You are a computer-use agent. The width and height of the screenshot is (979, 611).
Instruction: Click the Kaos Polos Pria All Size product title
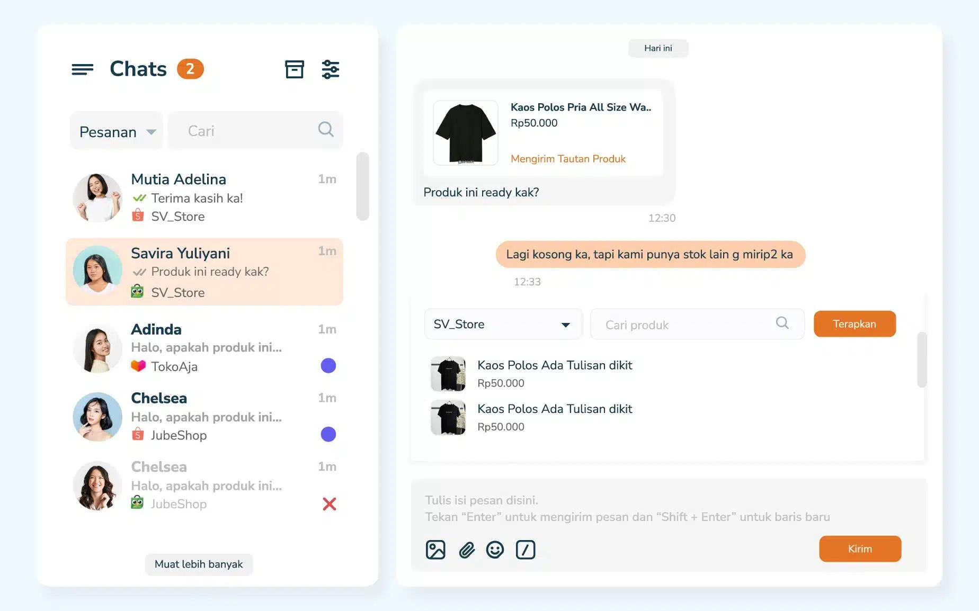(581, 107)
